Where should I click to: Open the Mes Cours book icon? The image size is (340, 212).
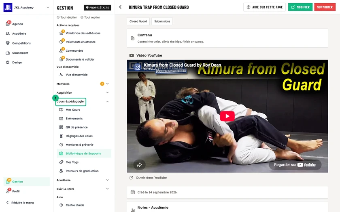[x=62, y=110]
